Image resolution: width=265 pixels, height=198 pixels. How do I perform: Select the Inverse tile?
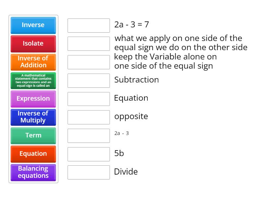click(x=33, y=25)
